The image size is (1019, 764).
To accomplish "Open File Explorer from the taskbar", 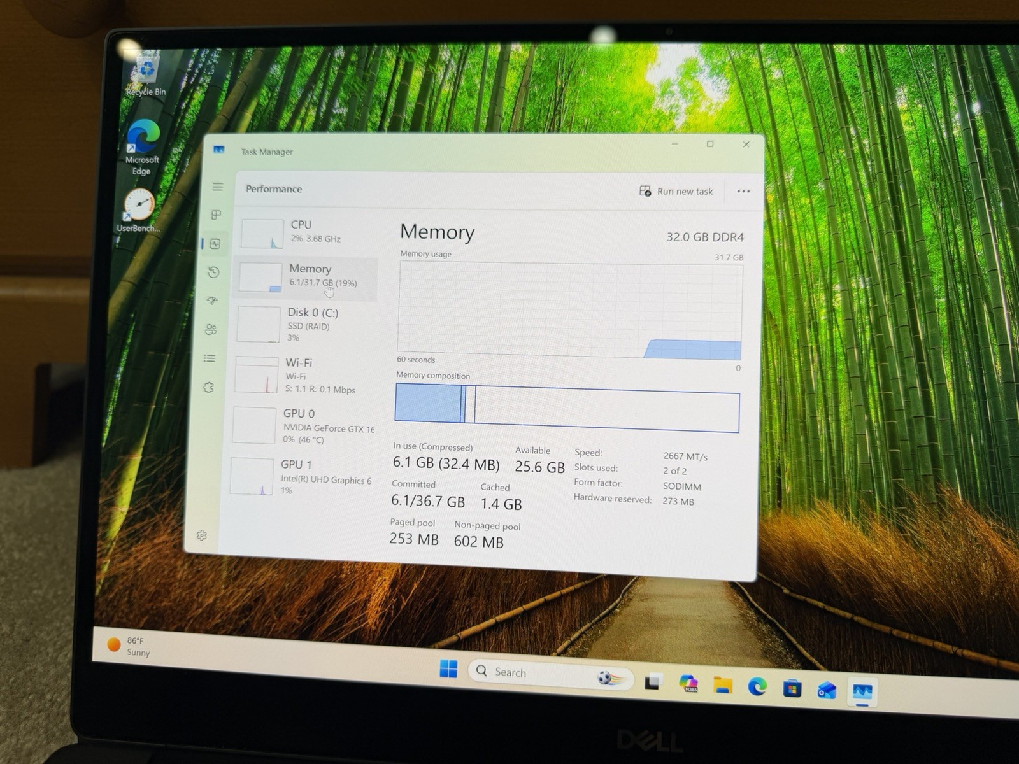I will point(723,685).
